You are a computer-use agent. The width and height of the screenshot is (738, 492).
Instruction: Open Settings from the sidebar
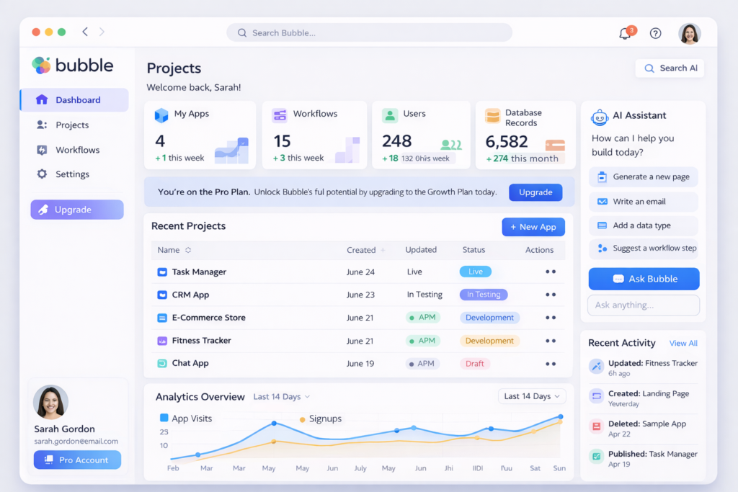coord(72,174)
